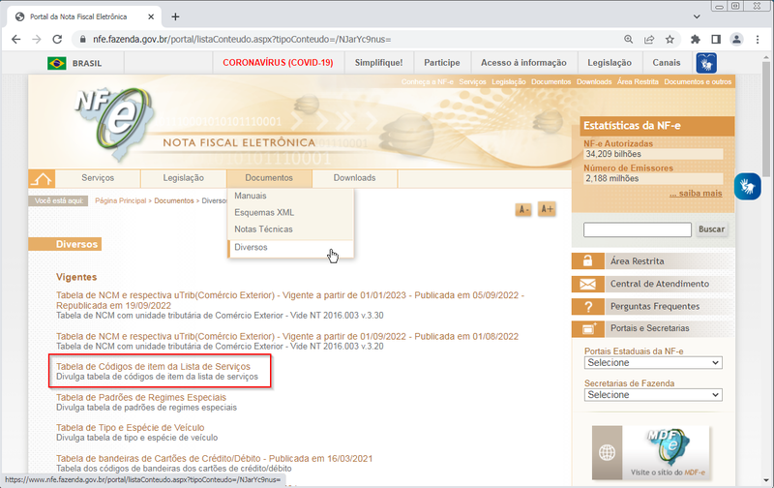Image resolution: width=774 pixels, height=488 pixels.
Task: Click the Brazil flag icon
Action: (x=57, y=63)
